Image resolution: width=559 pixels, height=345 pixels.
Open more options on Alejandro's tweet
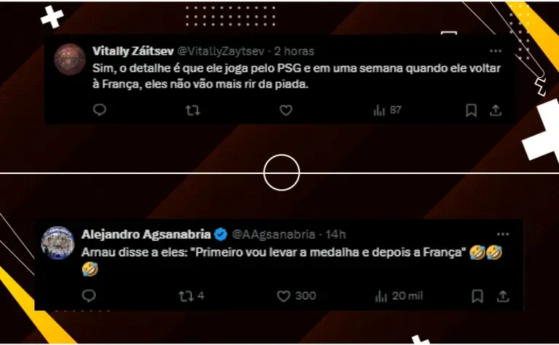[503, 234]
